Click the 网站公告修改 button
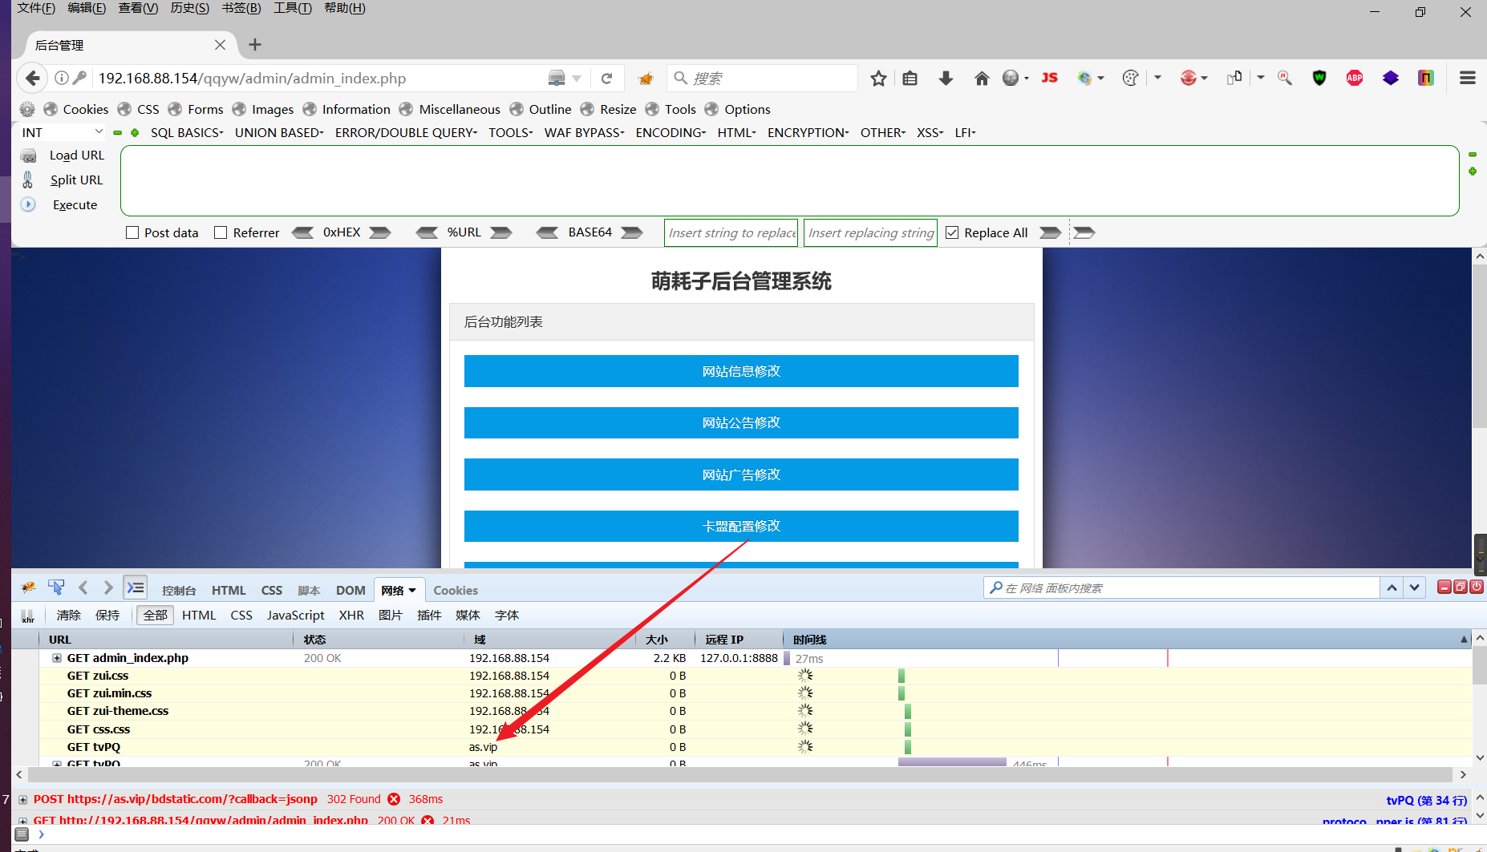Image resolution: width=1487 pixels, height=852 pixels. 741,422
